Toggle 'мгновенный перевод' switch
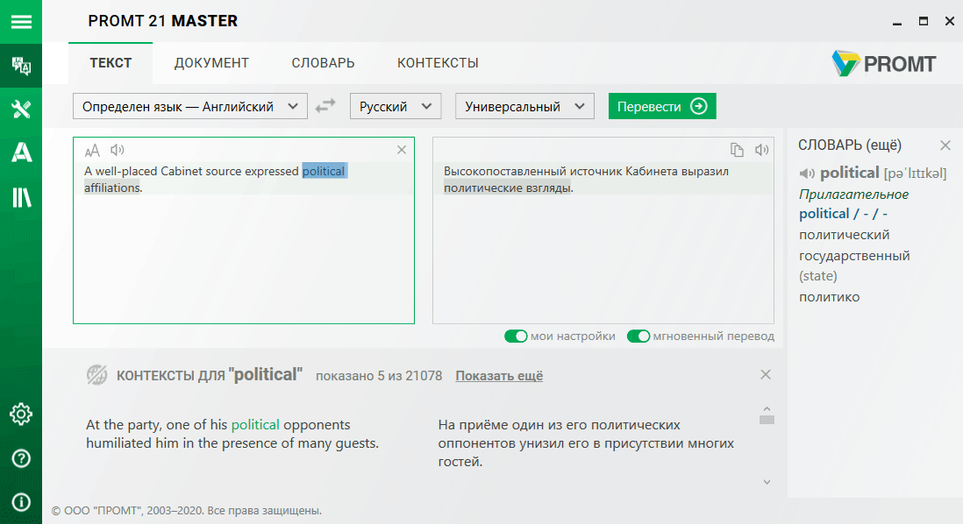This screenshot has height=524, width=963. point(638,336)
